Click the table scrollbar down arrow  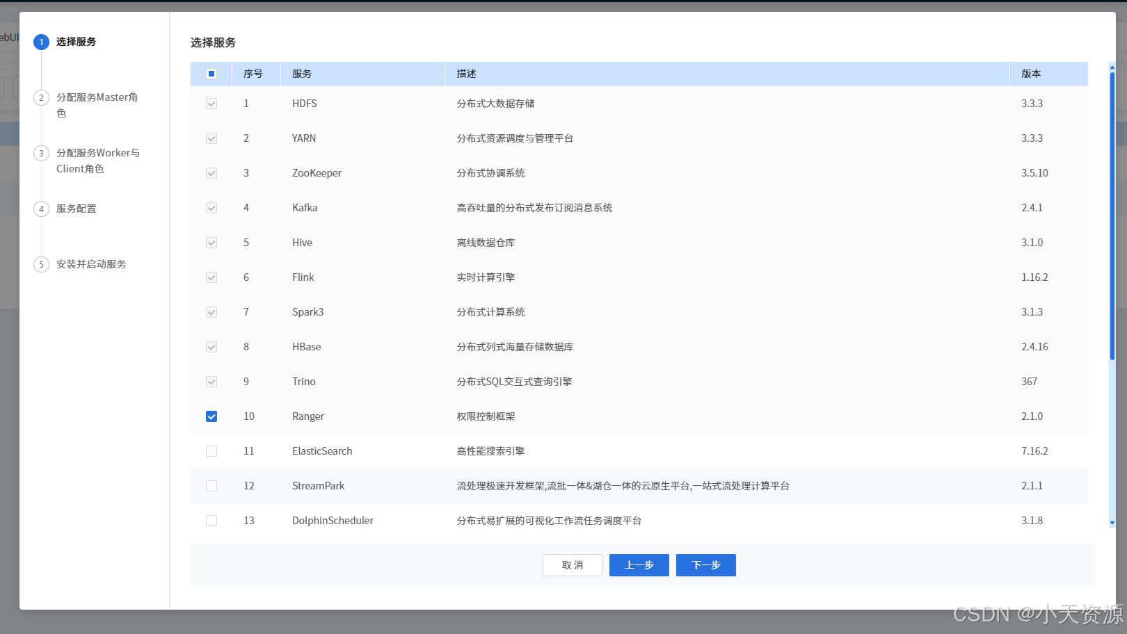click(1112, 523)
